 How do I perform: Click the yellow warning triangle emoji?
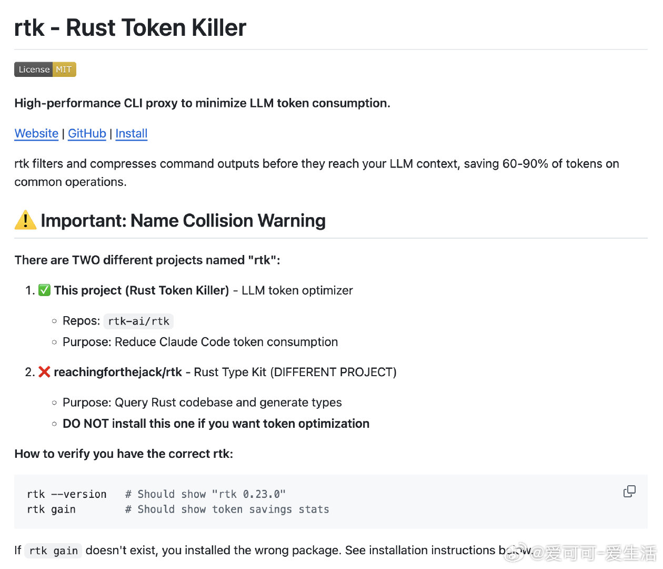pyautogui.click(x=25, y=220)
